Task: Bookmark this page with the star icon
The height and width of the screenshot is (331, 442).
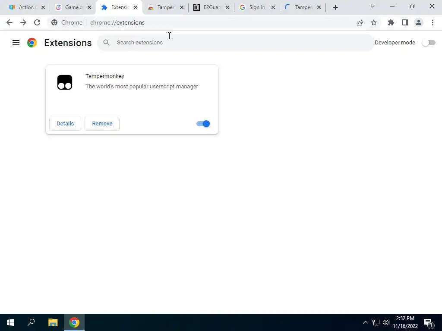Action: coord(374,22)
